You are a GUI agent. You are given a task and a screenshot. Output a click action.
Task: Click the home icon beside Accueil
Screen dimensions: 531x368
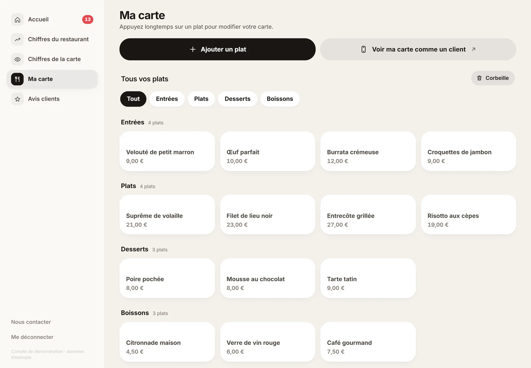click(17, 20)
